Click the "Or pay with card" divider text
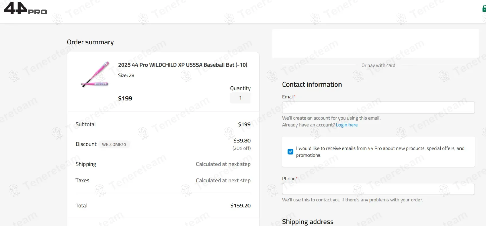Viewport: 486px width, 226px height. tap(378, 66)
